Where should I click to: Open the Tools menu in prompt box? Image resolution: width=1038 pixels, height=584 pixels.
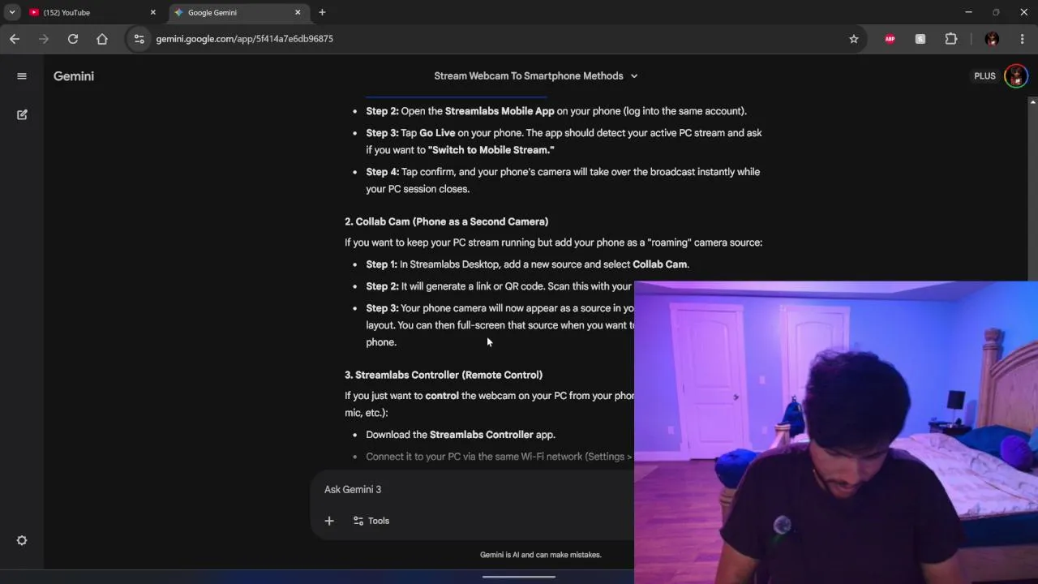(x=371, y=521)
